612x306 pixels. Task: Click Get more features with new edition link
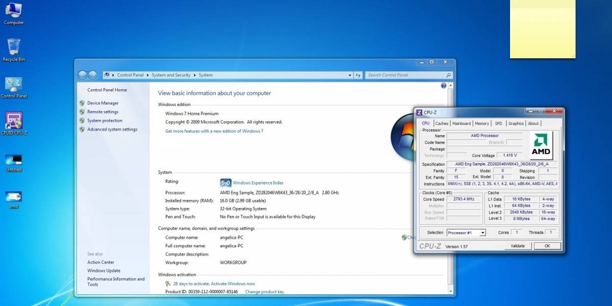214,131
